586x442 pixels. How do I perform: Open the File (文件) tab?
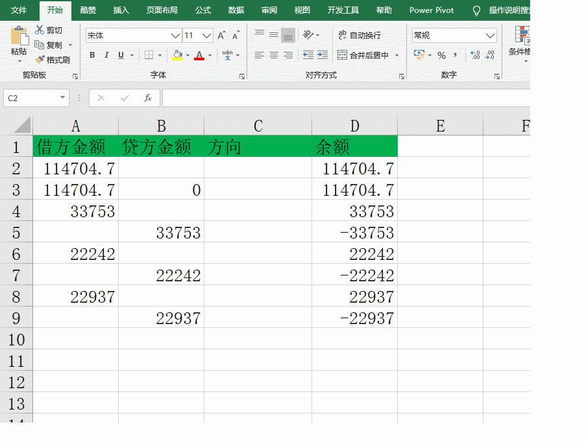click(19, 10)
